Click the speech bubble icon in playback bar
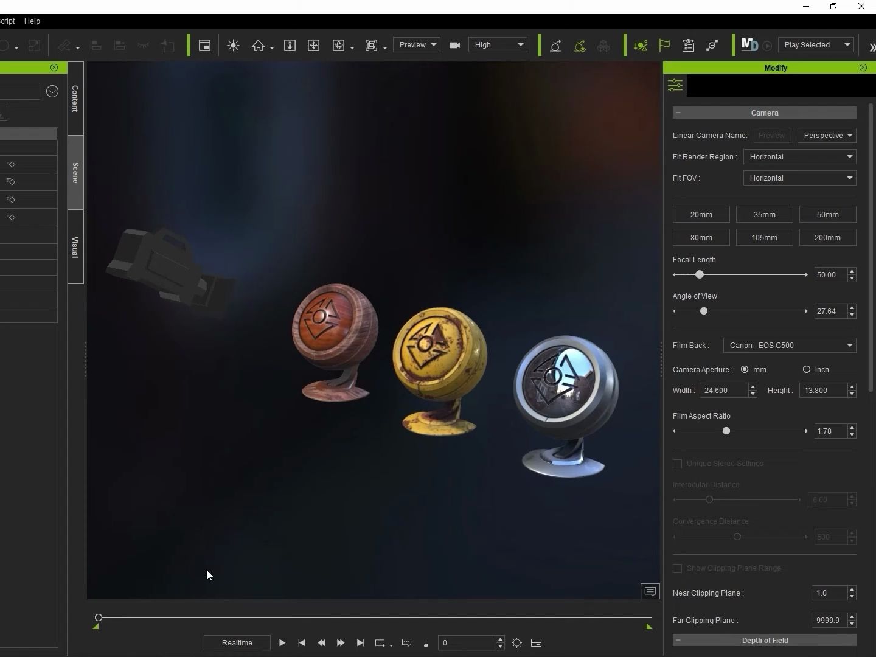Viewport: 876px width, 657px height. [x=407, y=643]
